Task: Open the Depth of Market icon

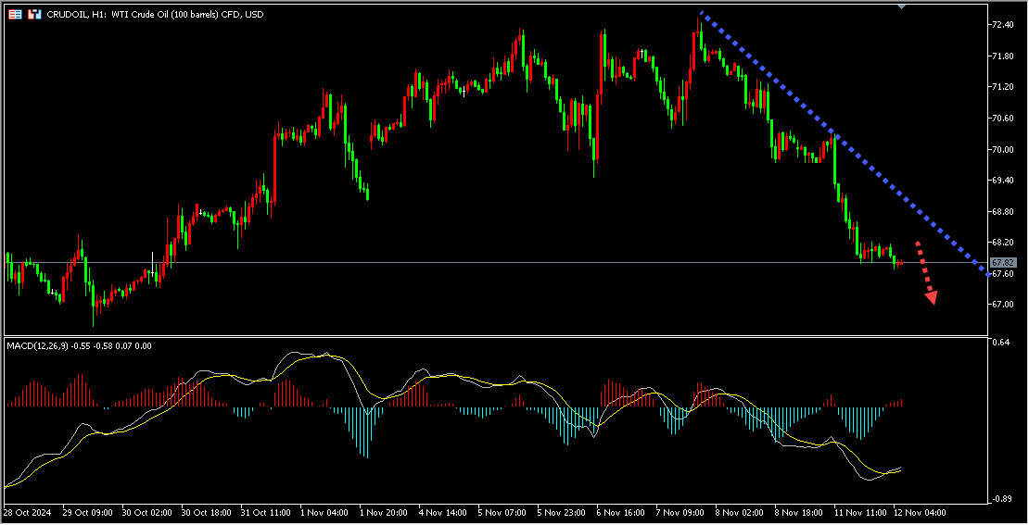Action: (x=34, y=15)
